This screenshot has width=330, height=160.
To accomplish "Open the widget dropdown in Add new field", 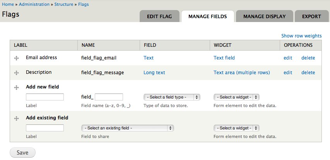I will (236, 97).
